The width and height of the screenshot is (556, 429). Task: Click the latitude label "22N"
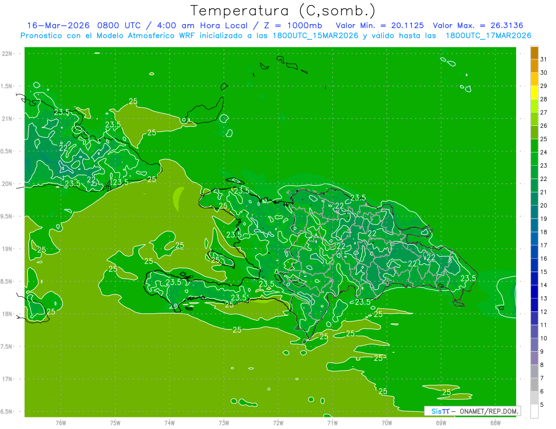point(7,54)
